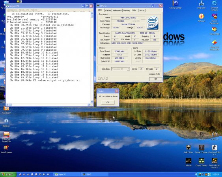The image size is (222, 177).
Task: Open the Guild Wars desktop shortcut
Action: pyautogui.click(x=188, y=149)
